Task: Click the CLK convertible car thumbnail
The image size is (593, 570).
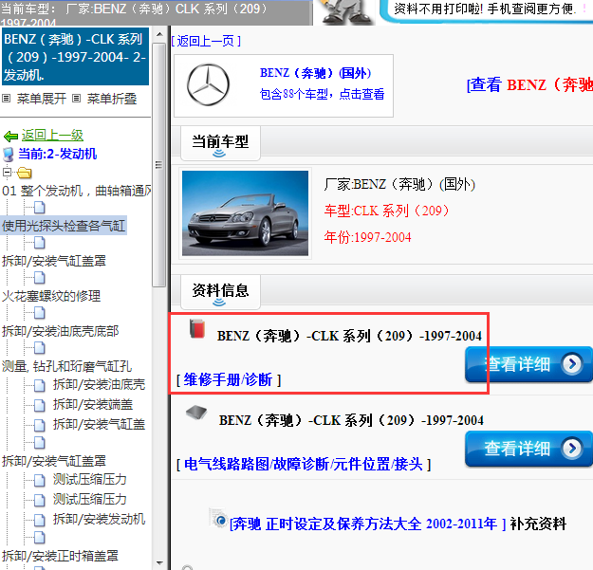Action: pos(245,213)
